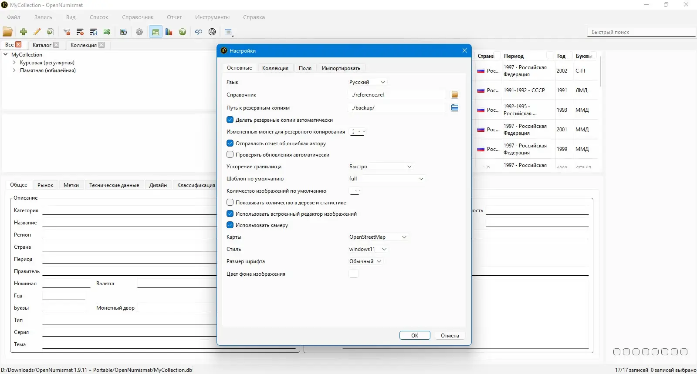Close the Коллекция tab
The height and width of the screenshot is (374, 697).
(x=102, y=45)
